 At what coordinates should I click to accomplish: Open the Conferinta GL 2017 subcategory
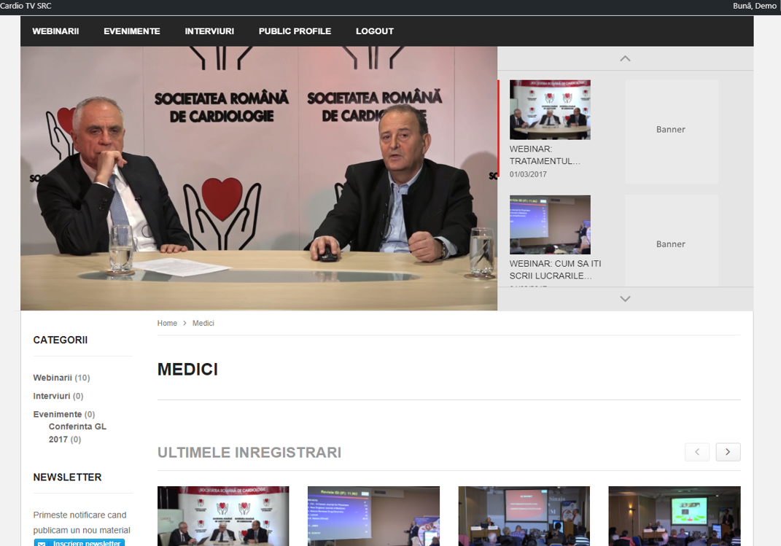click(77, 433)
